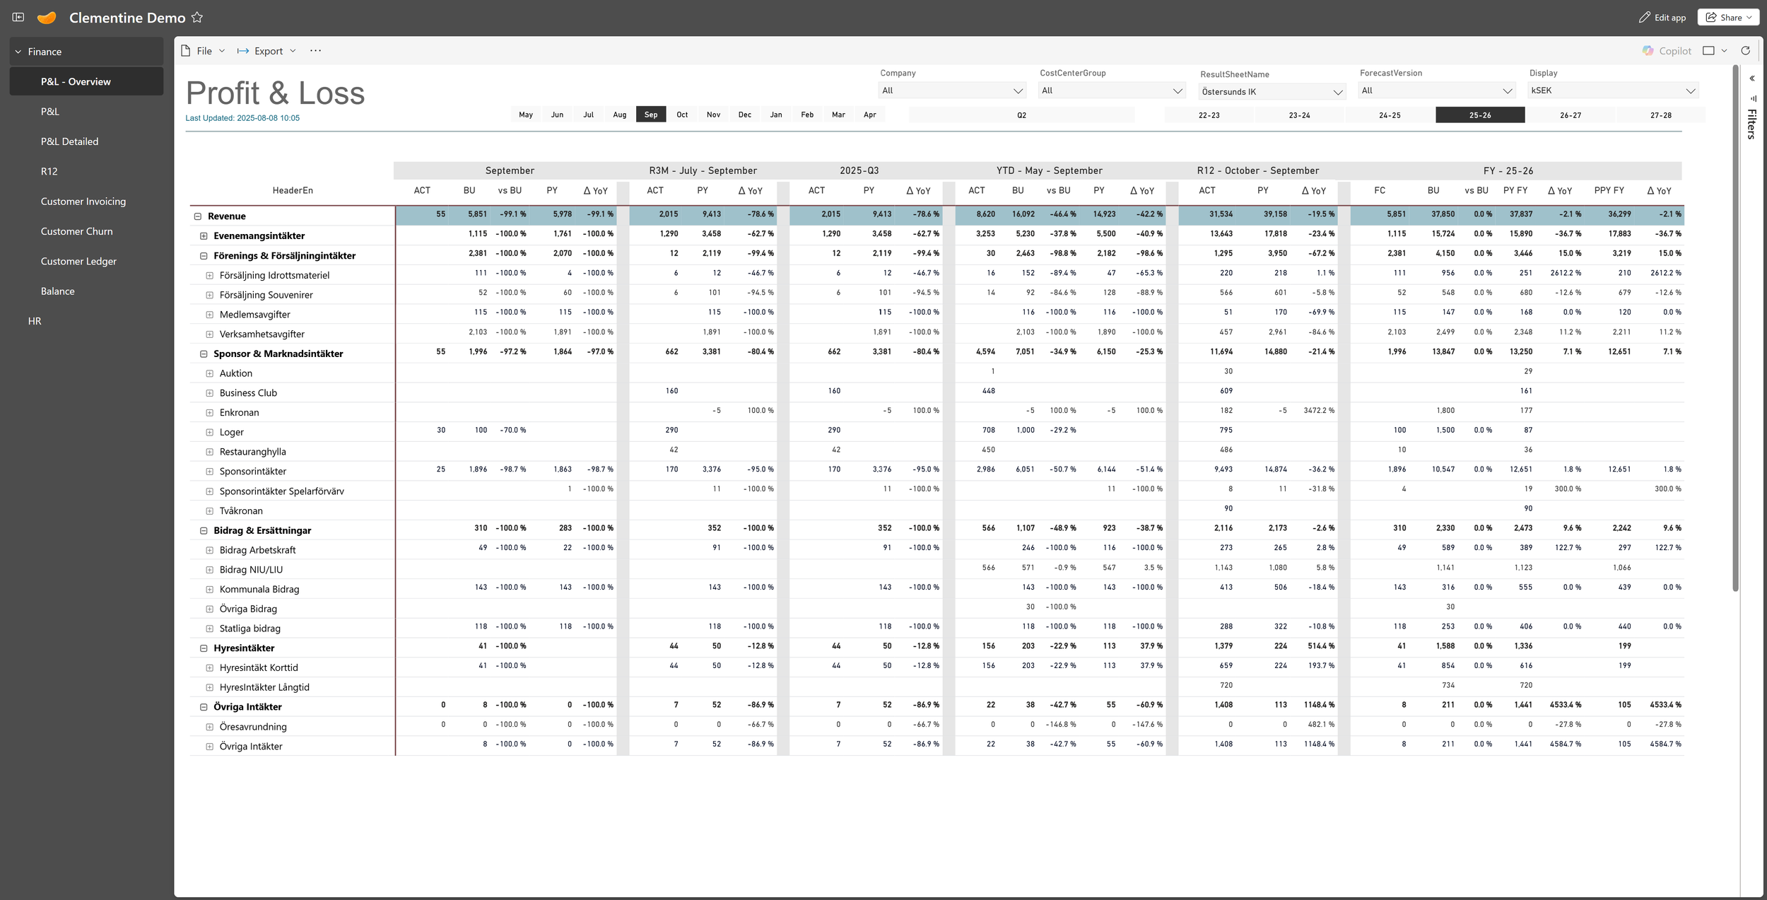Open the File menu
Screen dimensions: 1767x900
[203, 51]
